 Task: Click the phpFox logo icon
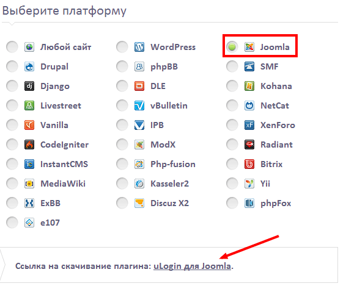(x=249, y=203)
